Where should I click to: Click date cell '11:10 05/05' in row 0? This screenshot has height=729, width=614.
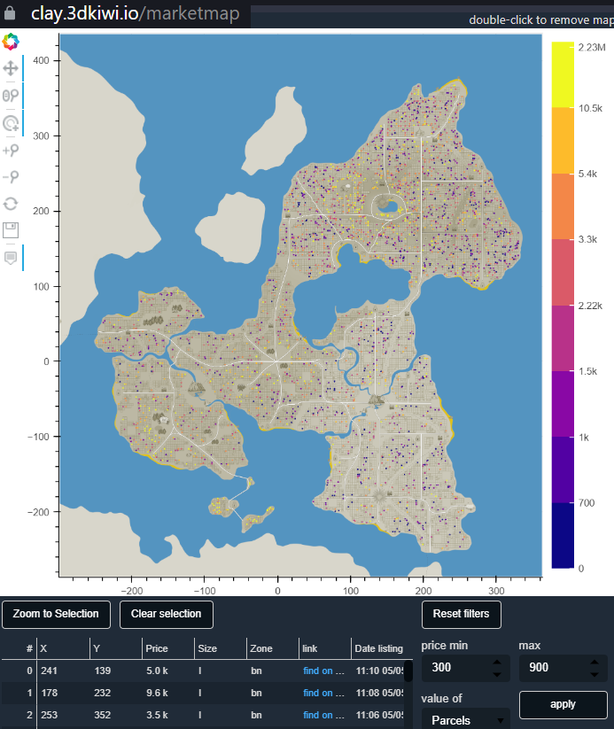378,671
